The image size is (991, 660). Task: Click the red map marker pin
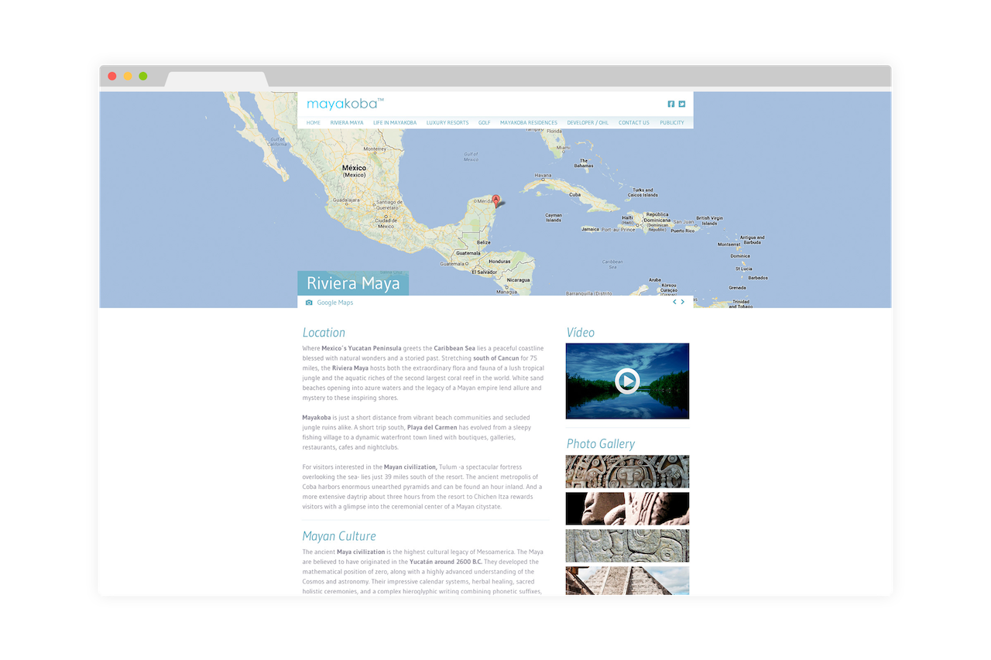[496, 200]
